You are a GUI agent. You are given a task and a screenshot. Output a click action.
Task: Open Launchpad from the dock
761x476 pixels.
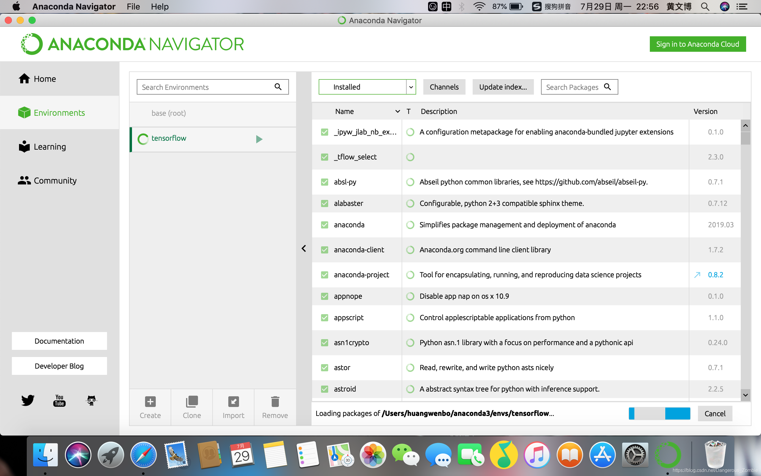point(111,455)
